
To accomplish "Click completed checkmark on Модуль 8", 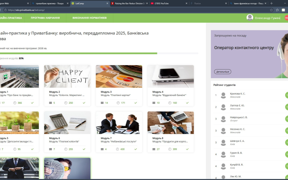I will [x=187, y=149].
